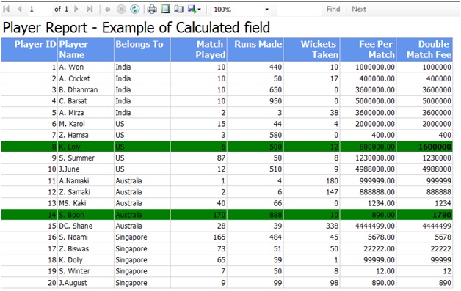Click the Player ID column header

click(x=29, y=49)
